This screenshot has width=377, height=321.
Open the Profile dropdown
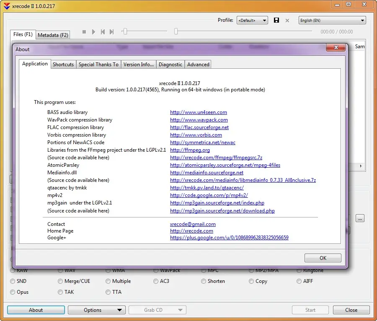[x=252, y=20]
